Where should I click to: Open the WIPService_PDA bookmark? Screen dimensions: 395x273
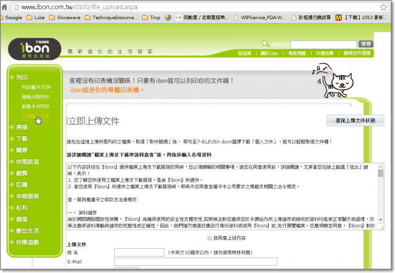(259, 18)
